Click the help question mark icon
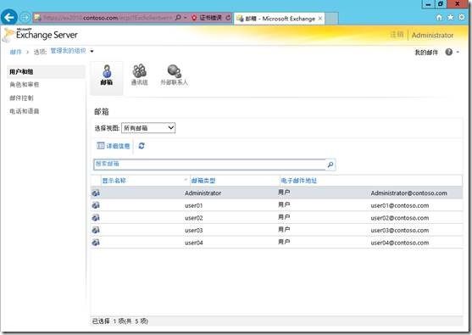Viewport: 472px width, 335px height. coord(449,52)
